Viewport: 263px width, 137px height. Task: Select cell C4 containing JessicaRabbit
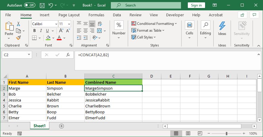pos(113,100)
